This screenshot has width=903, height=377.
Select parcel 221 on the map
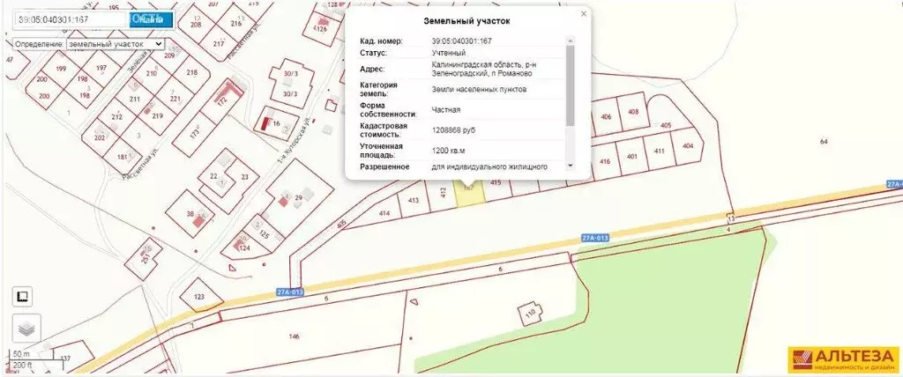click(175, 99)
